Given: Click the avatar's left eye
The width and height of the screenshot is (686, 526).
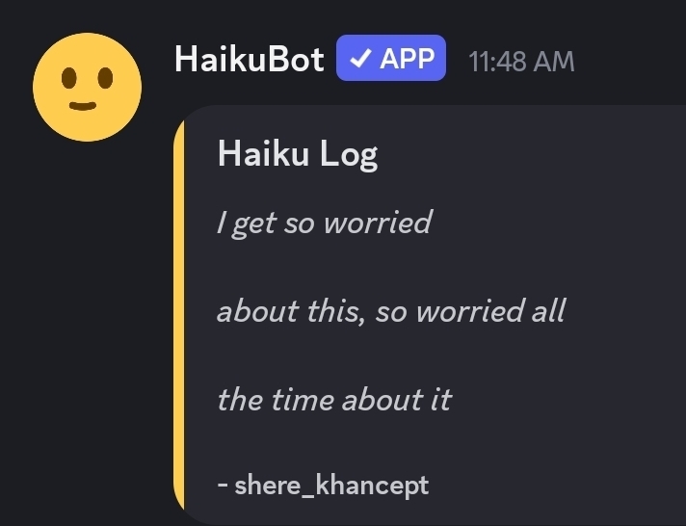Looking at the screenshot, I should point(69,80).
